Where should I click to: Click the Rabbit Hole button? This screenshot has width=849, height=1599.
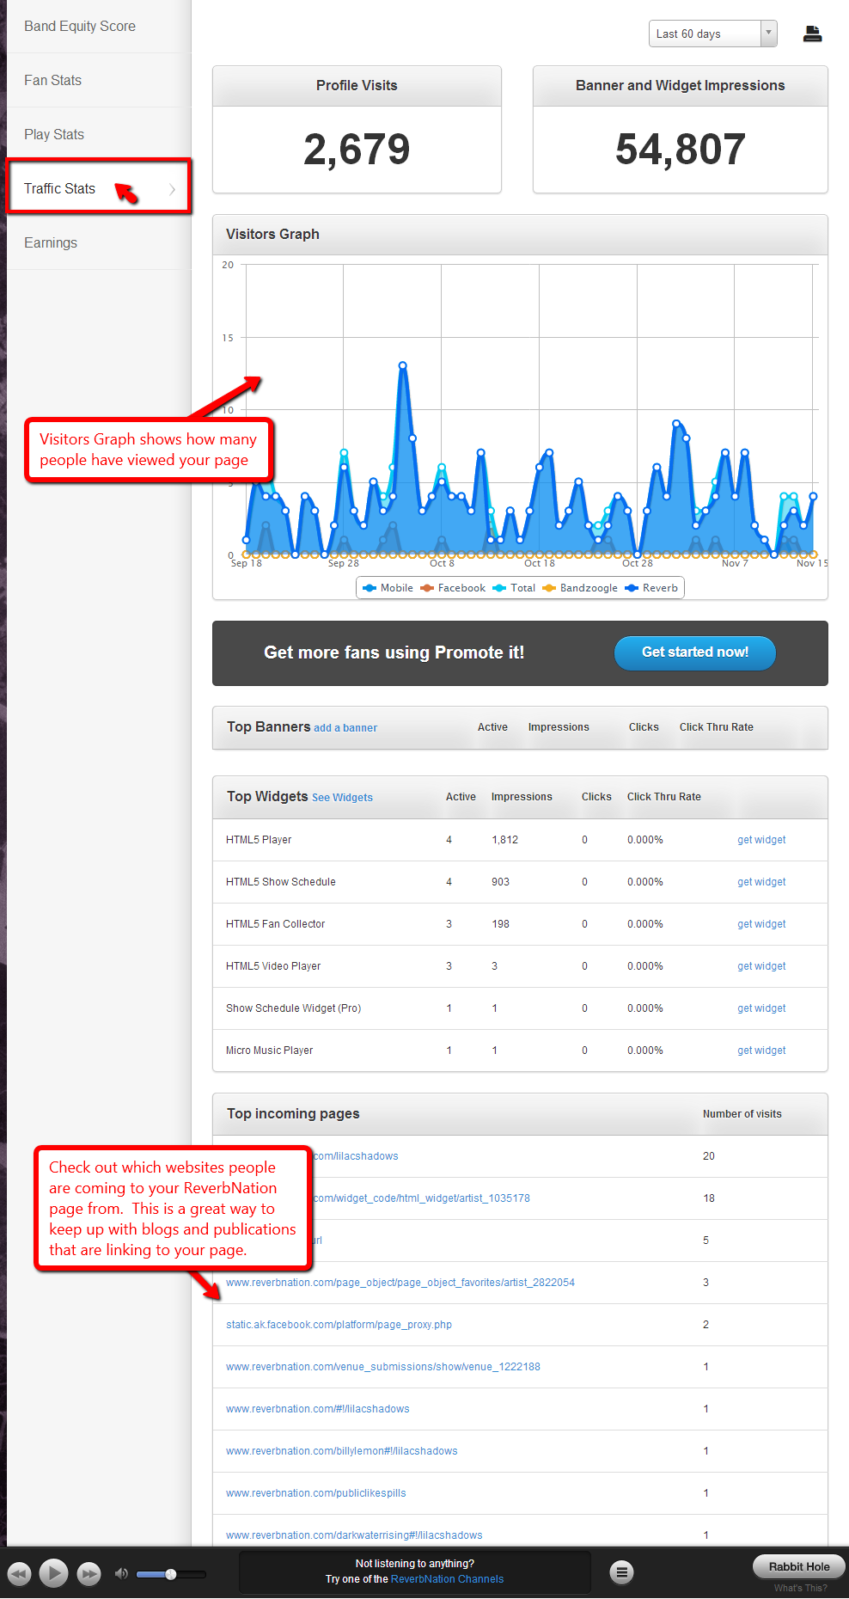(798, 1566)
